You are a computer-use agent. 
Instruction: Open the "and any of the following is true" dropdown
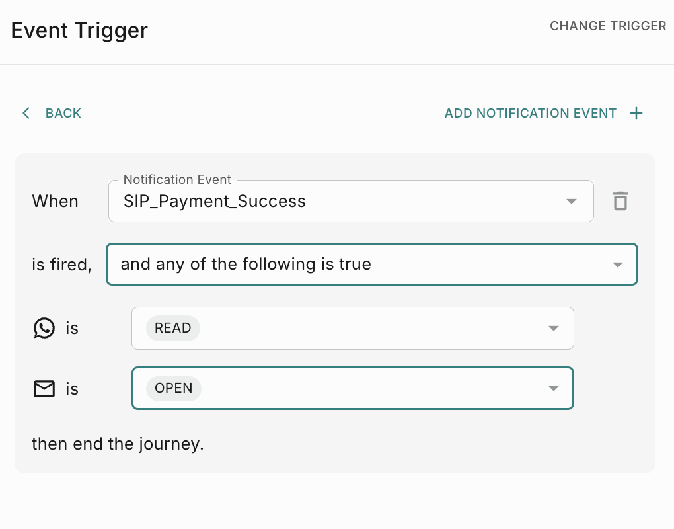357,264
